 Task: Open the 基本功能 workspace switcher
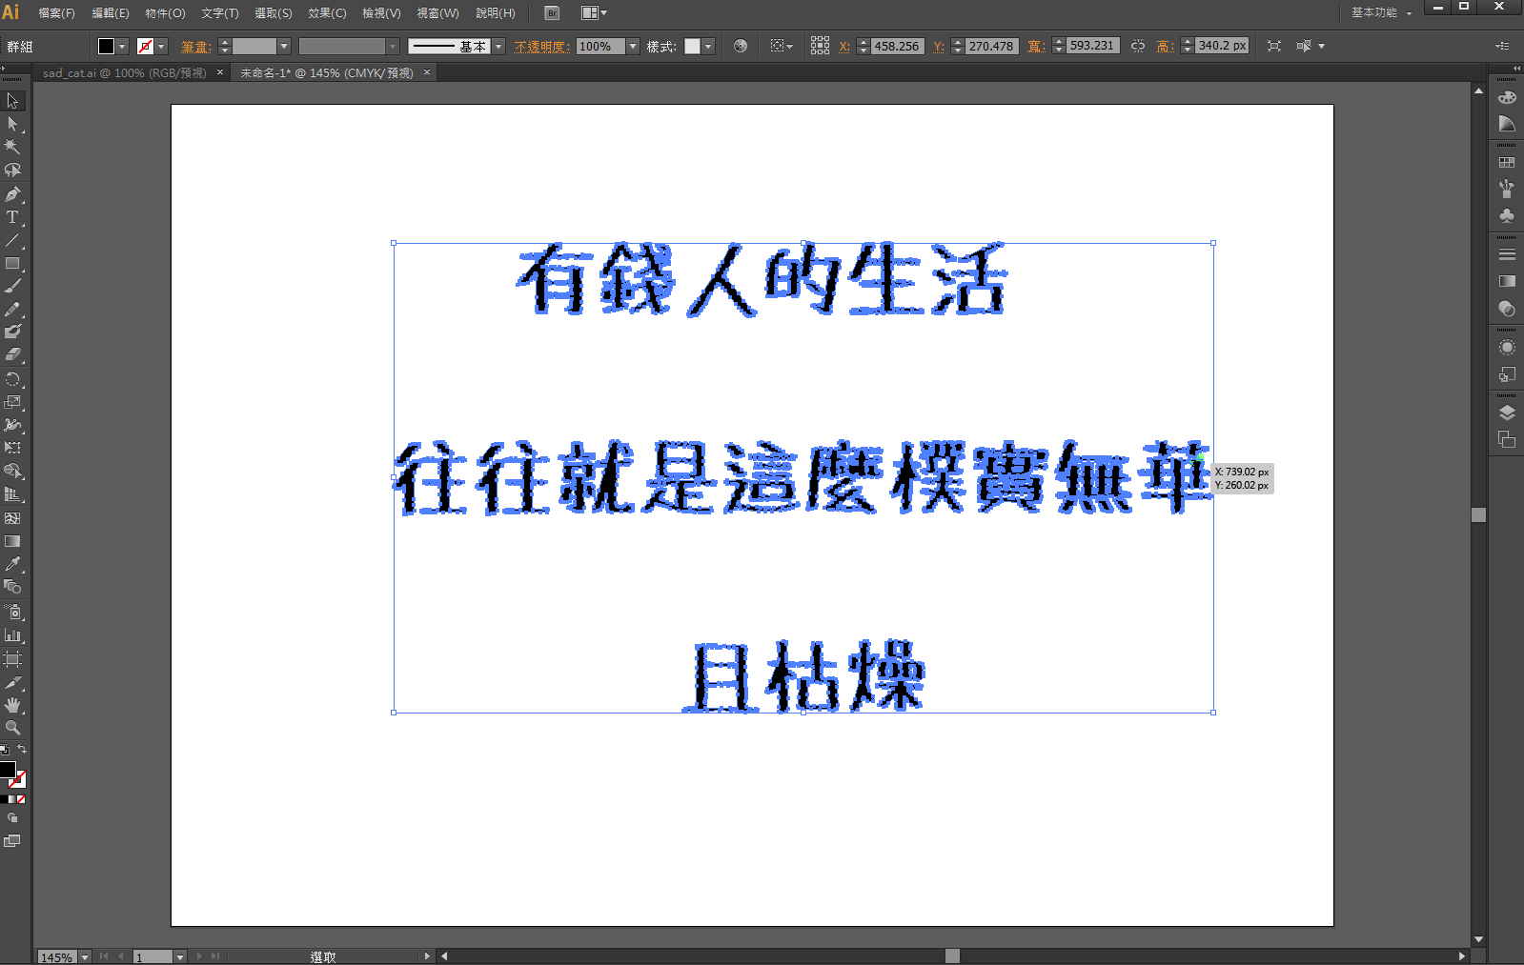pyautogui.click(x=1381, y=13)
